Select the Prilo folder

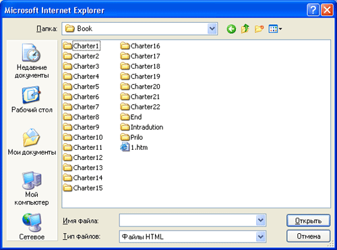click(x=131, y=137)
